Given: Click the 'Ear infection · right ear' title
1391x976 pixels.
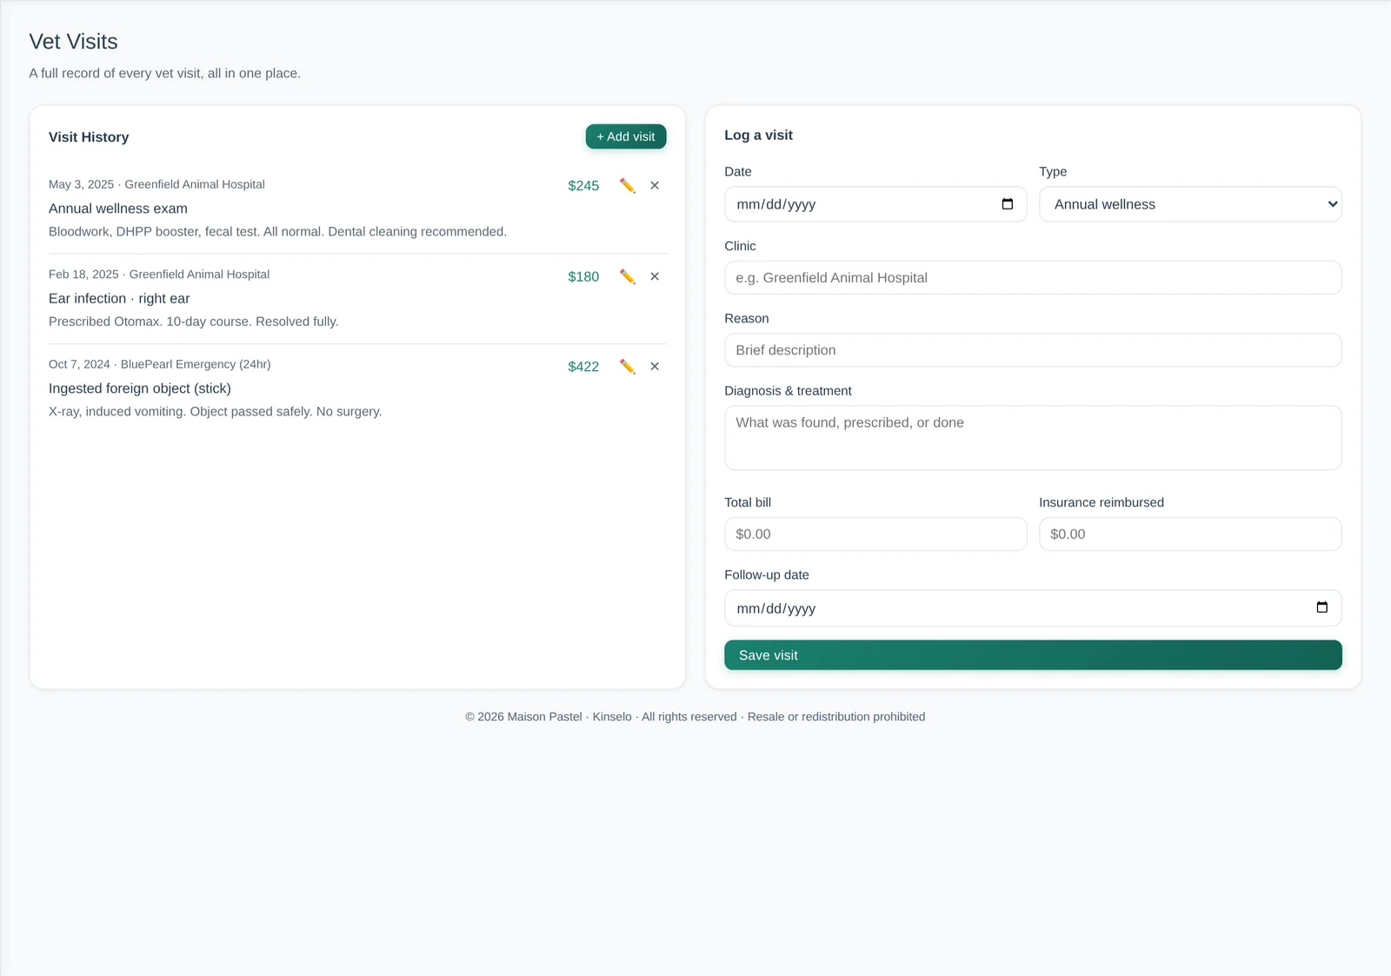Looking at the screenshot, I should click(119, 298).
